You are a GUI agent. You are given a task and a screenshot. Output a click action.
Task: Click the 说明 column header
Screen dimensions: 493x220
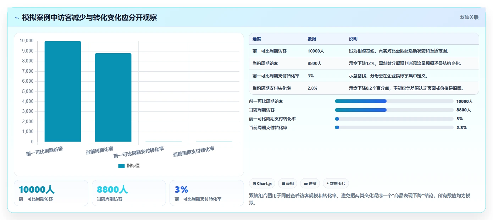pos(353,39)
